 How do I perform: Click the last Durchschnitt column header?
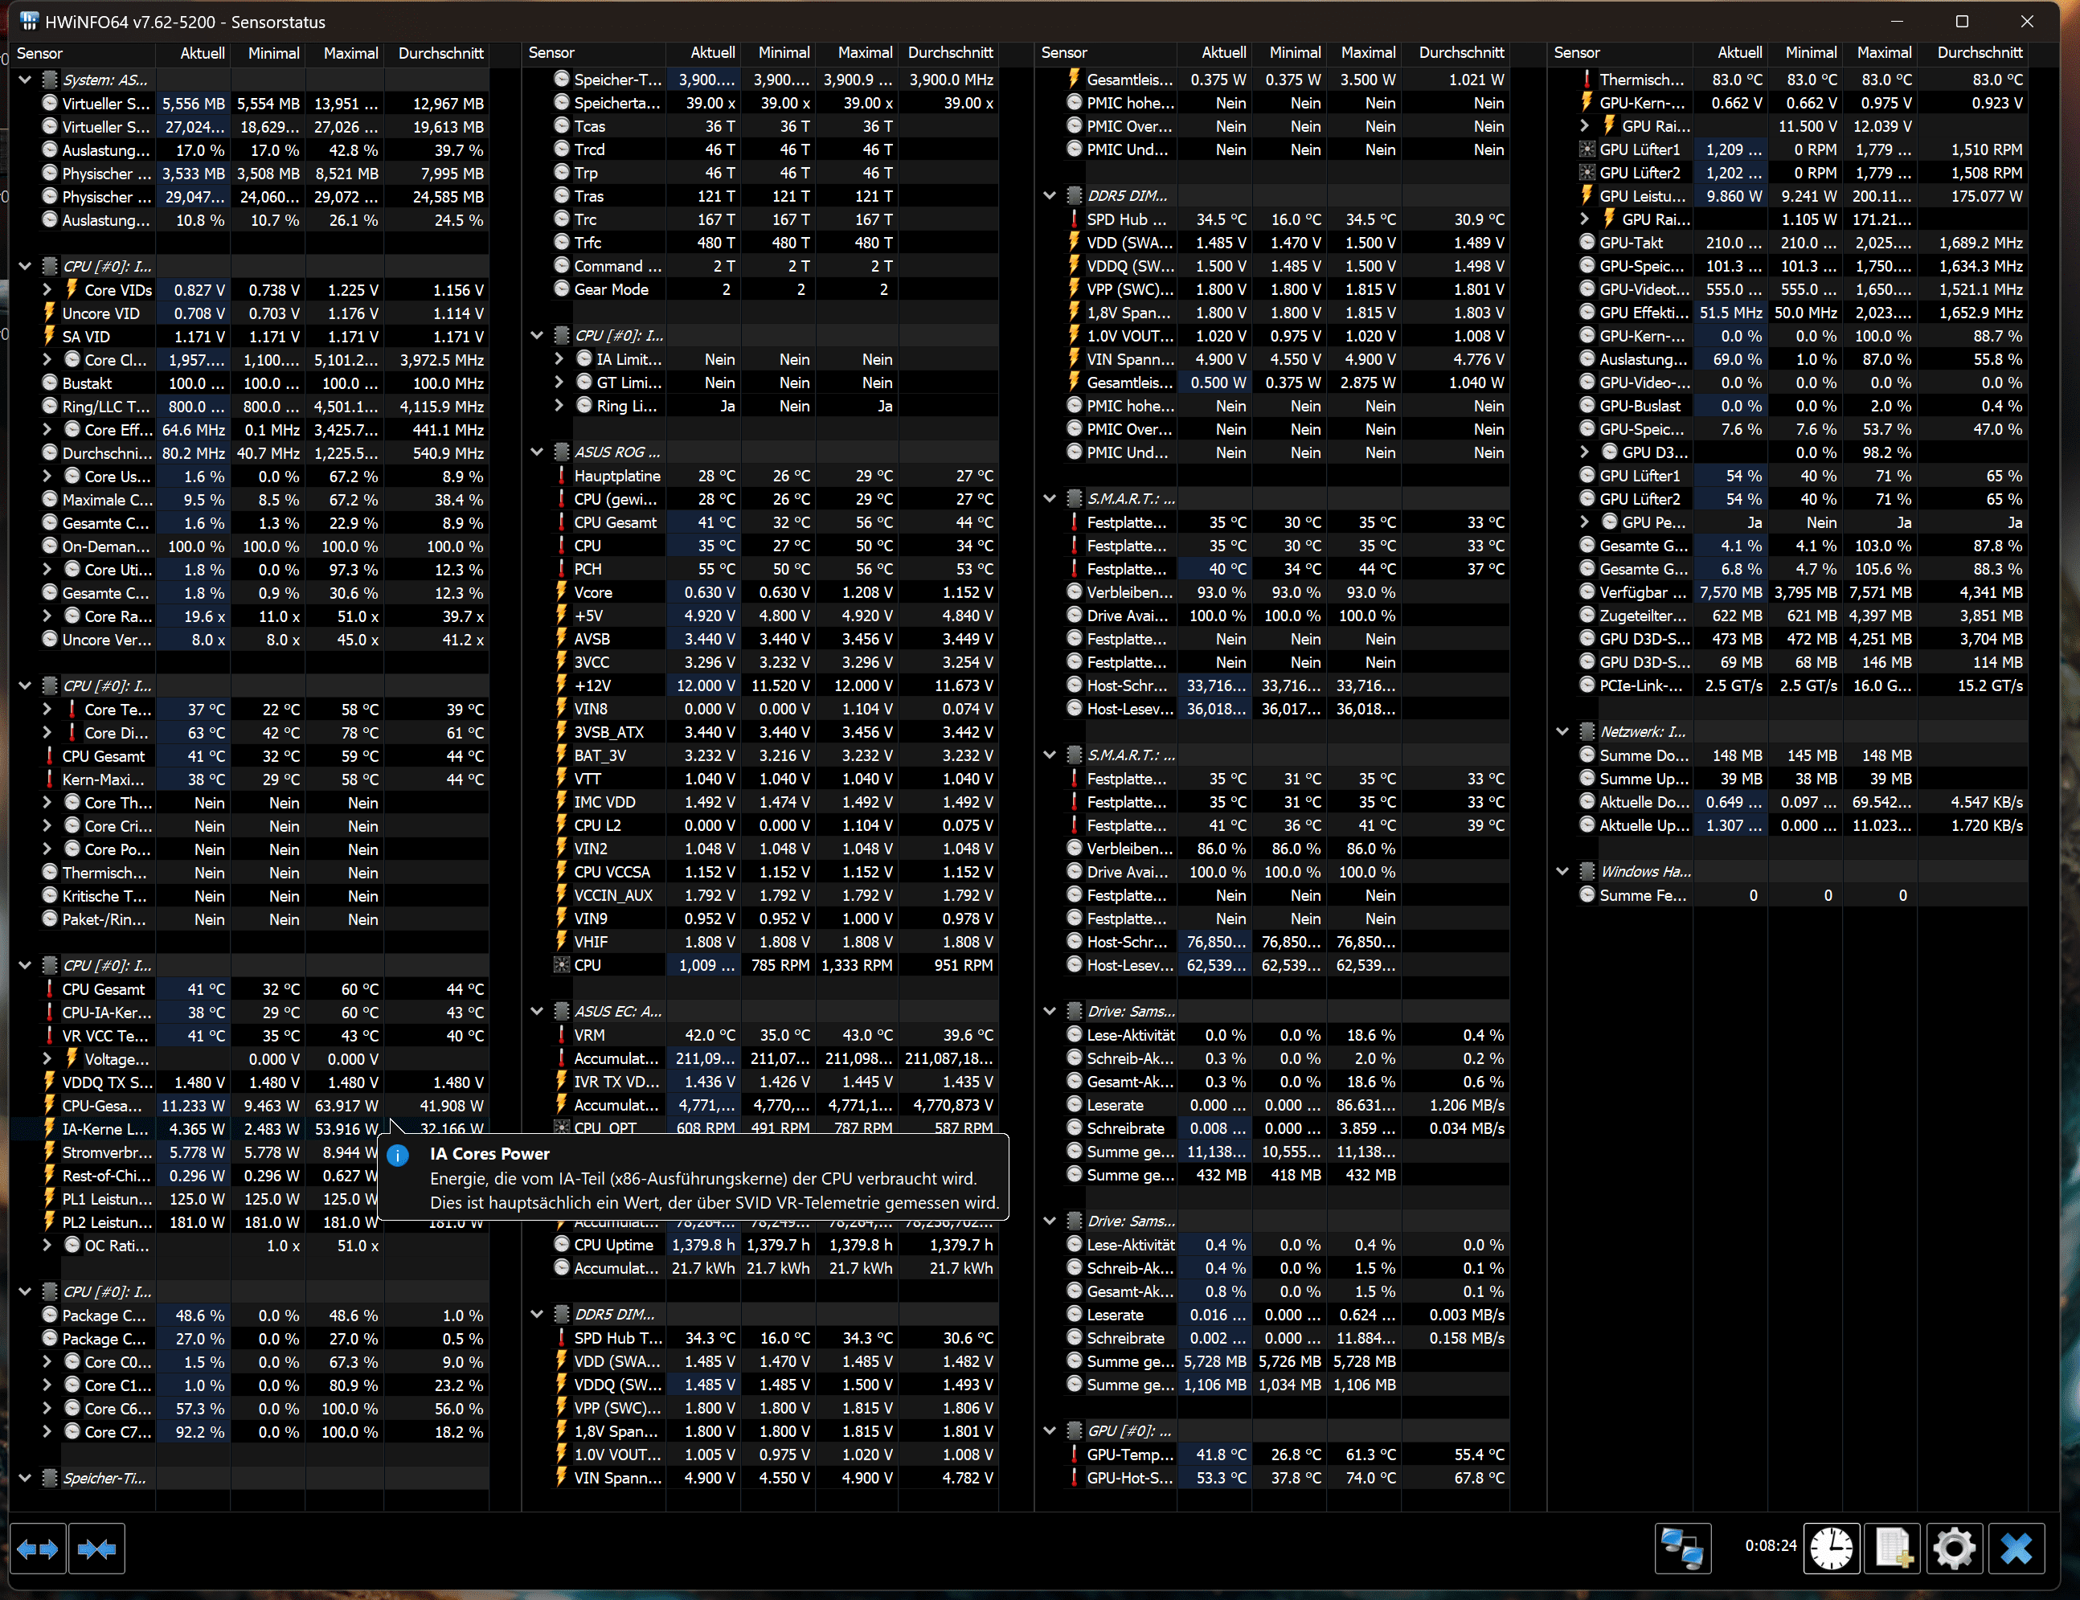coord(1979,53)
